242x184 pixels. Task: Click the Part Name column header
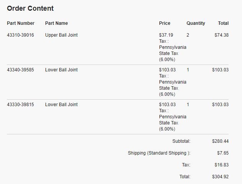(57, 23)
